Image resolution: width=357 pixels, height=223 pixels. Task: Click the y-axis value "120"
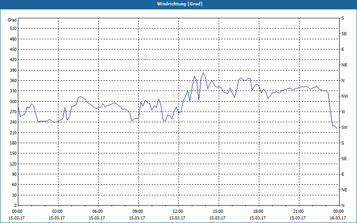(13, 164)
